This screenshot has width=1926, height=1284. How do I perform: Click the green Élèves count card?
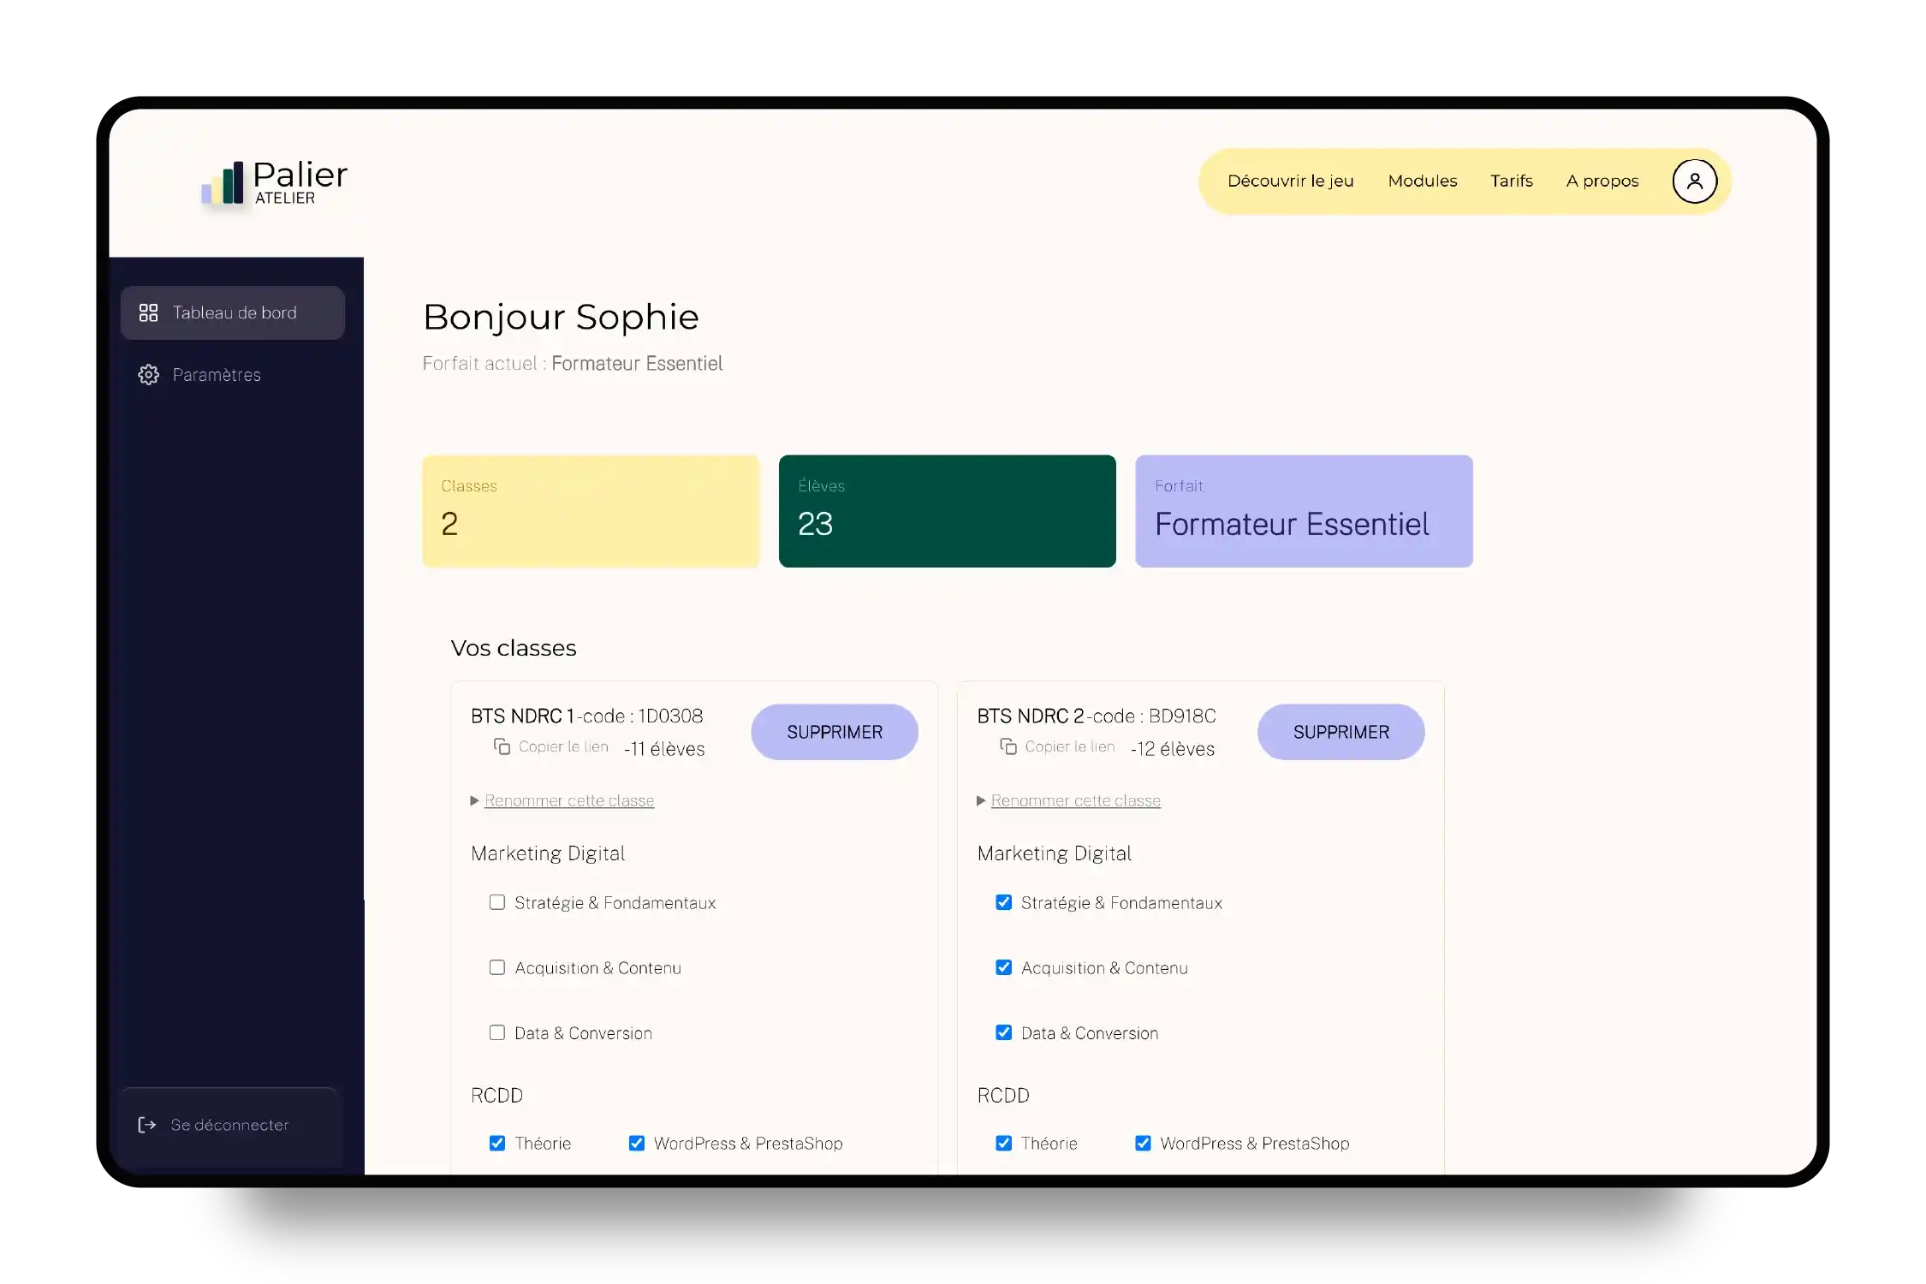pos(948,511)
